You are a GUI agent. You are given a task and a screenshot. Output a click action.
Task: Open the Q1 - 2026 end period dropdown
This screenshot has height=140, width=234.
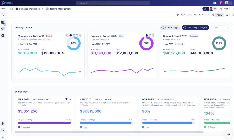pyautogui.click(x=201, y=15)
